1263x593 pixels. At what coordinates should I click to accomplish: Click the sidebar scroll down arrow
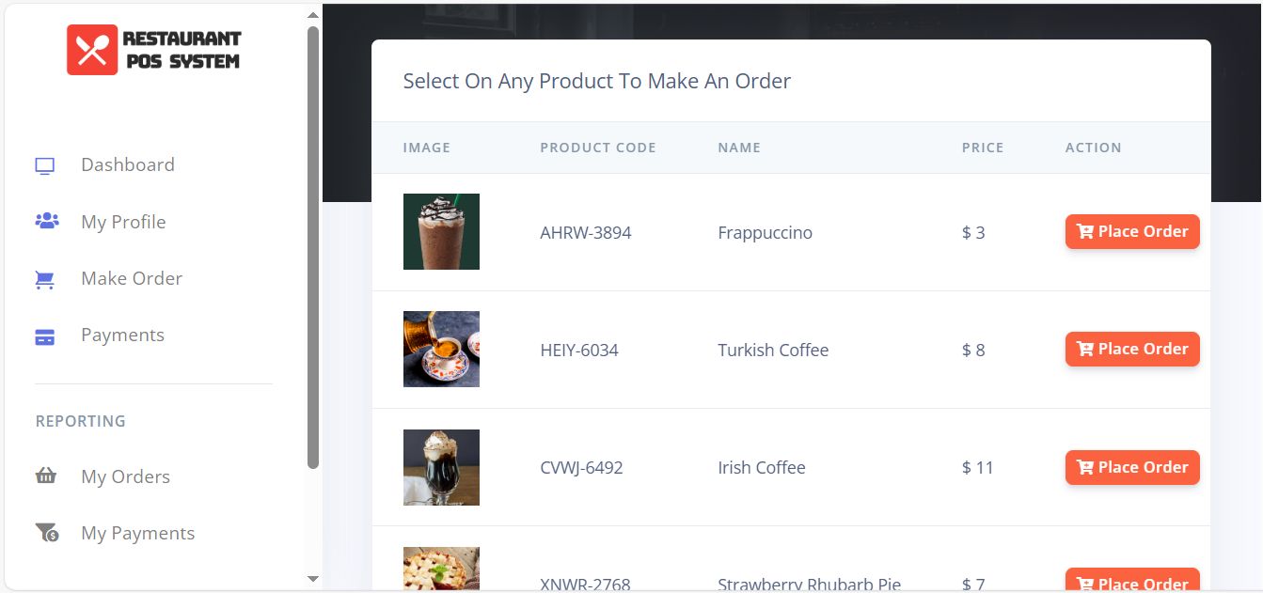click(x=313, y=579)
